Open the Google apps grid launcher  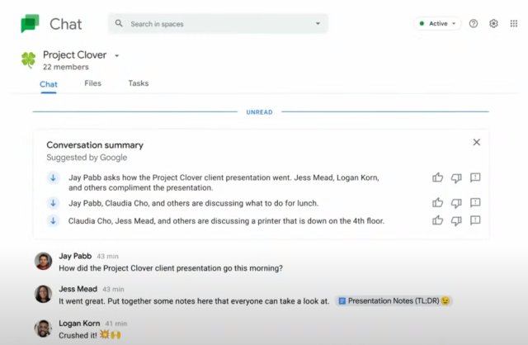(514, 24)
